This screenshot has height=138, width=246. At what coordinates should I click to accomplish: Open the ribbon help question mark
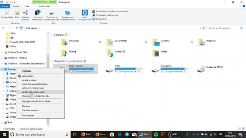(x=244, y=6)
